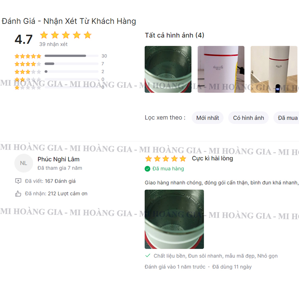Click the thumbs-up thanks icon
The image size is (299, 299).
[18, 193]
